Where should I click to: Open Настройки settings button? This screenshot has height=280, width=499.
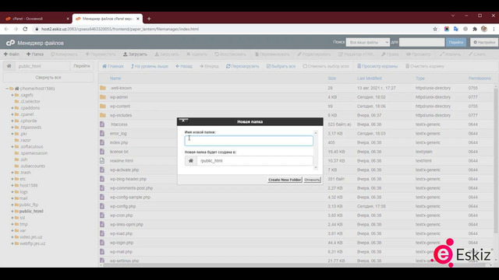484,42
